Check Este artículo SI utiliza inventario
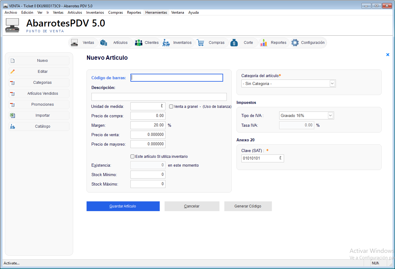Viewport: 395px width, 269px height. coord(133,157)
